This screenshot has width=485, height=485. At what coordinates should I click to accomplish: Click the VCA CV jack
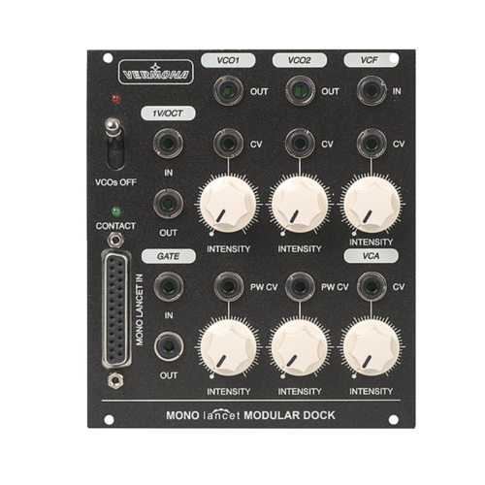pos(372,286)
